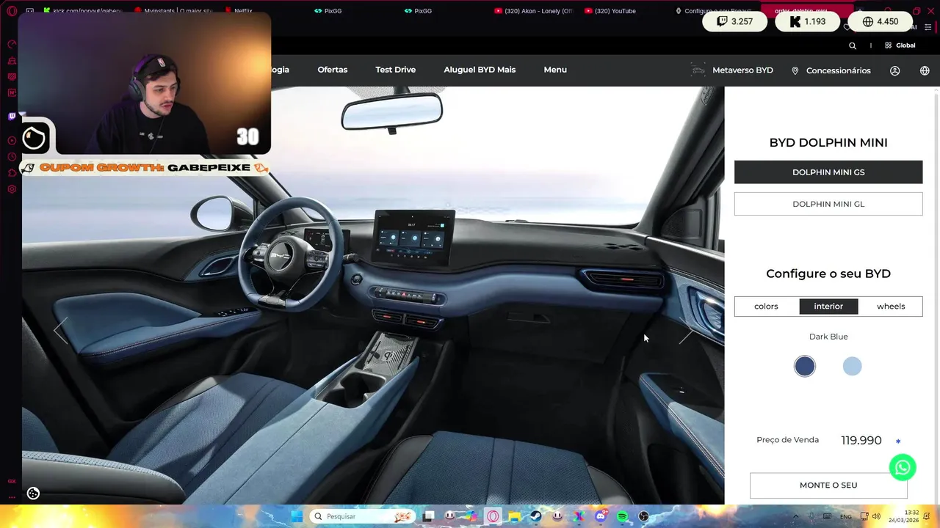
Task: Click the Pesquisar taskbar search box
Action: click(x=363, y=516)
